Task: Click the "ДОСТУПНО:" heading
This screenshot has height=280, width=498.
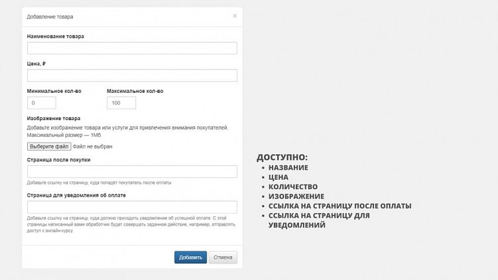Action: point(282,157)
